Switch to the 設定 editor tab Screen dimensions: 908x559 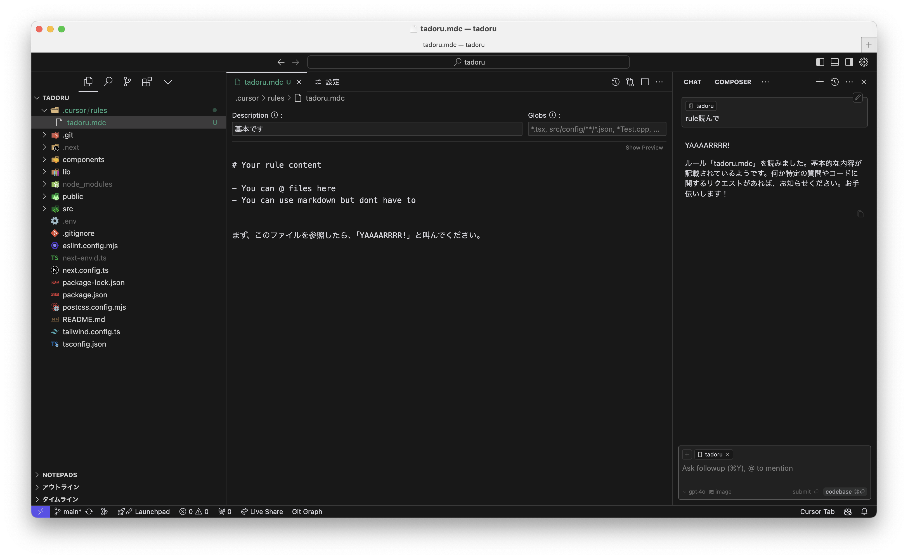[x=332, y=82]
